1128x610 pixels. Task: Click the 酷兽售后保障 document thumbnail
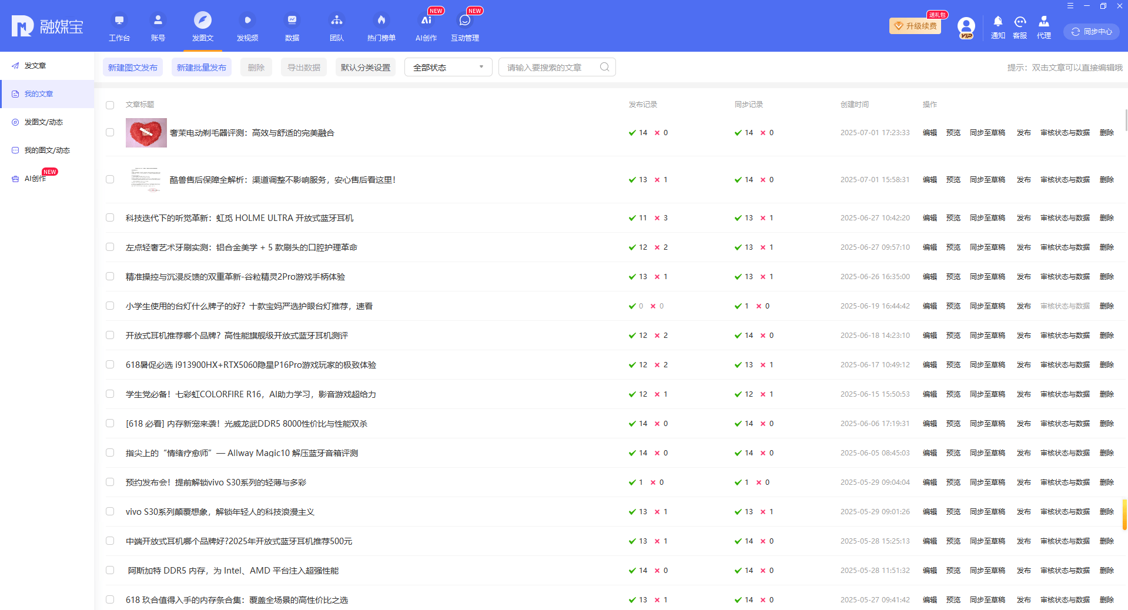tap(146, 180)
